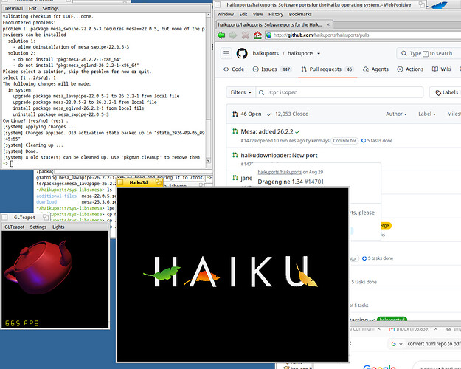Screen dimensions: 461x369
Task: Click the globe site icon in the URL bar
Action: click(x=268, y=35)
